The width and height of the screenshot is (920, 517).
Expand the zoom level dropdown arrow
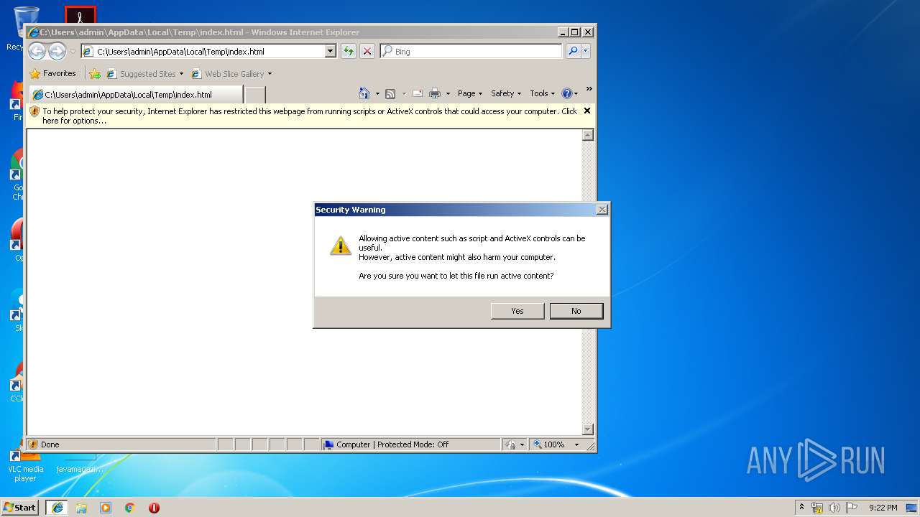[576, 444]
